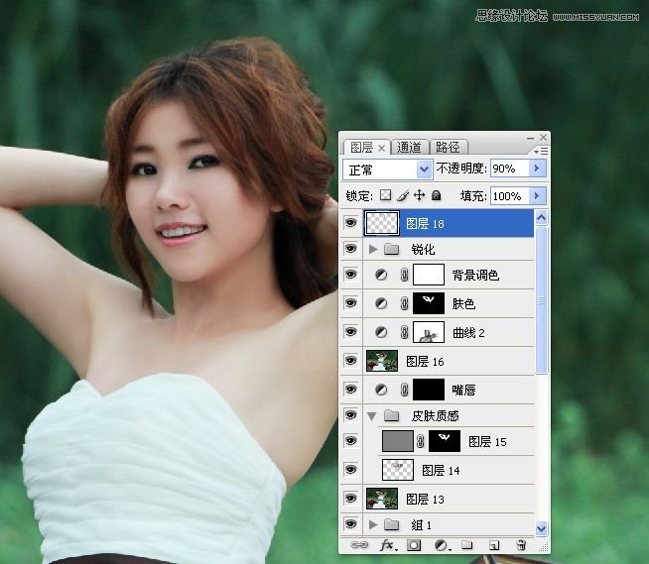The width and height of the screenshot is (649, 564).
Task: Click opacity 90% input field
Action: (x=509, y=169)
